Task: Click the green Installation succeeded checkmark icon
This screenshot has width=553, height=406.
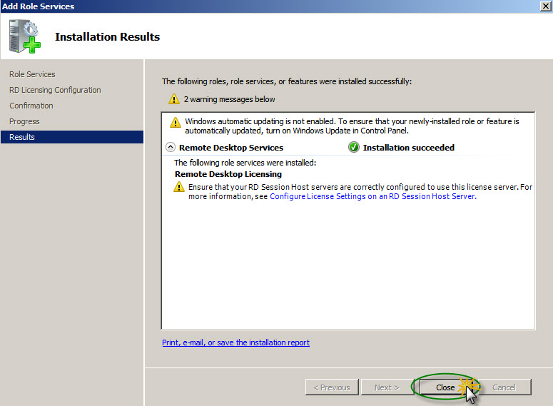Action: pyautogui.click(x=353, y=147)
